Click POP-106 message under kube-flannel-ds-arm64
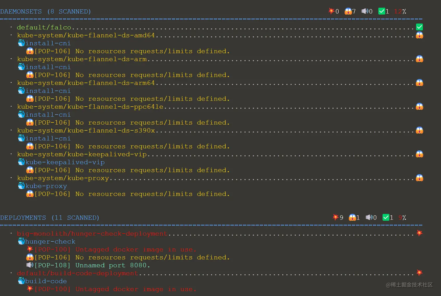This screenshot has height=296, width=441. pos(132,99)
